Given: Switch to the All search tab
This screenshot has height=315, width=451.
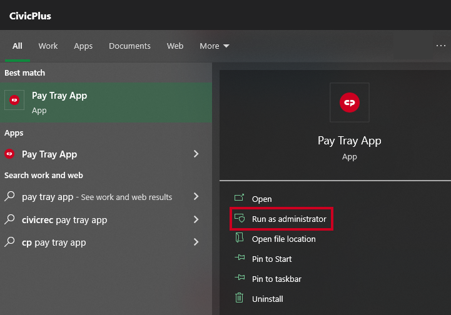Looking at the screenshot, I should click(x=18, y=46).
